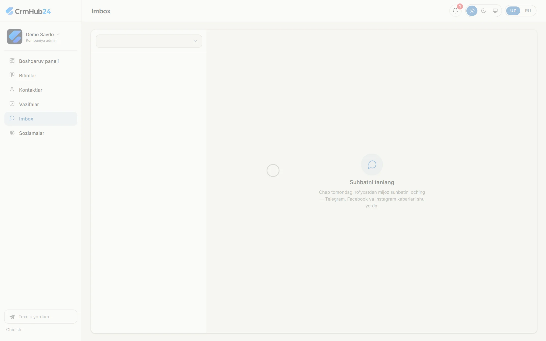Click the Kompaniya admini role label
The width and height of the screenshot is (546, 341).
click(x=41, y=40)
